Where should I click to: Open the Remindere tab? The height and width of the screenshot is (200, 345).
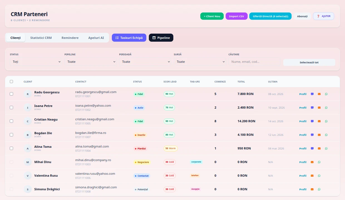click(70, 38)
